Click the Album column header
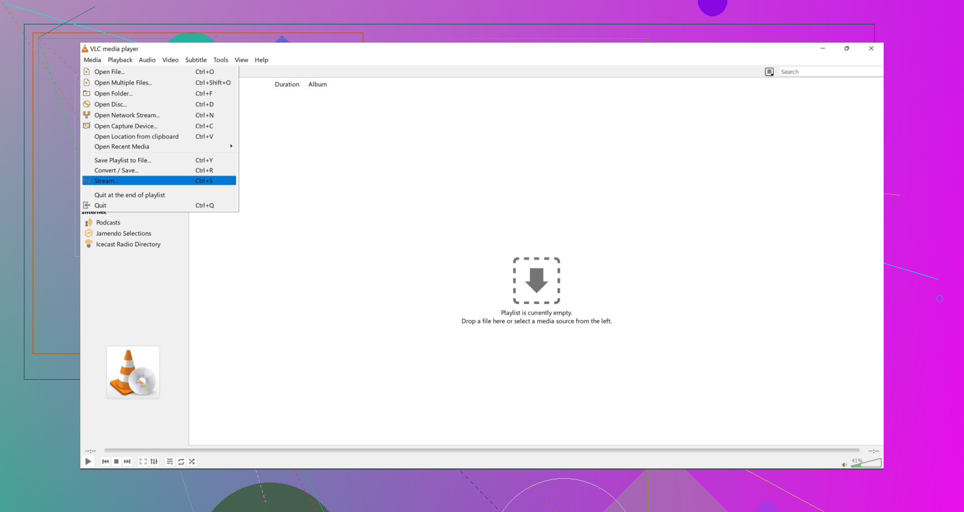 tap(318, 85)
